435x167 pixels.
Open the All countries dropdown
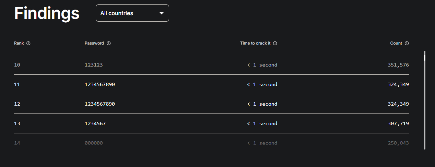coord(132,13)
